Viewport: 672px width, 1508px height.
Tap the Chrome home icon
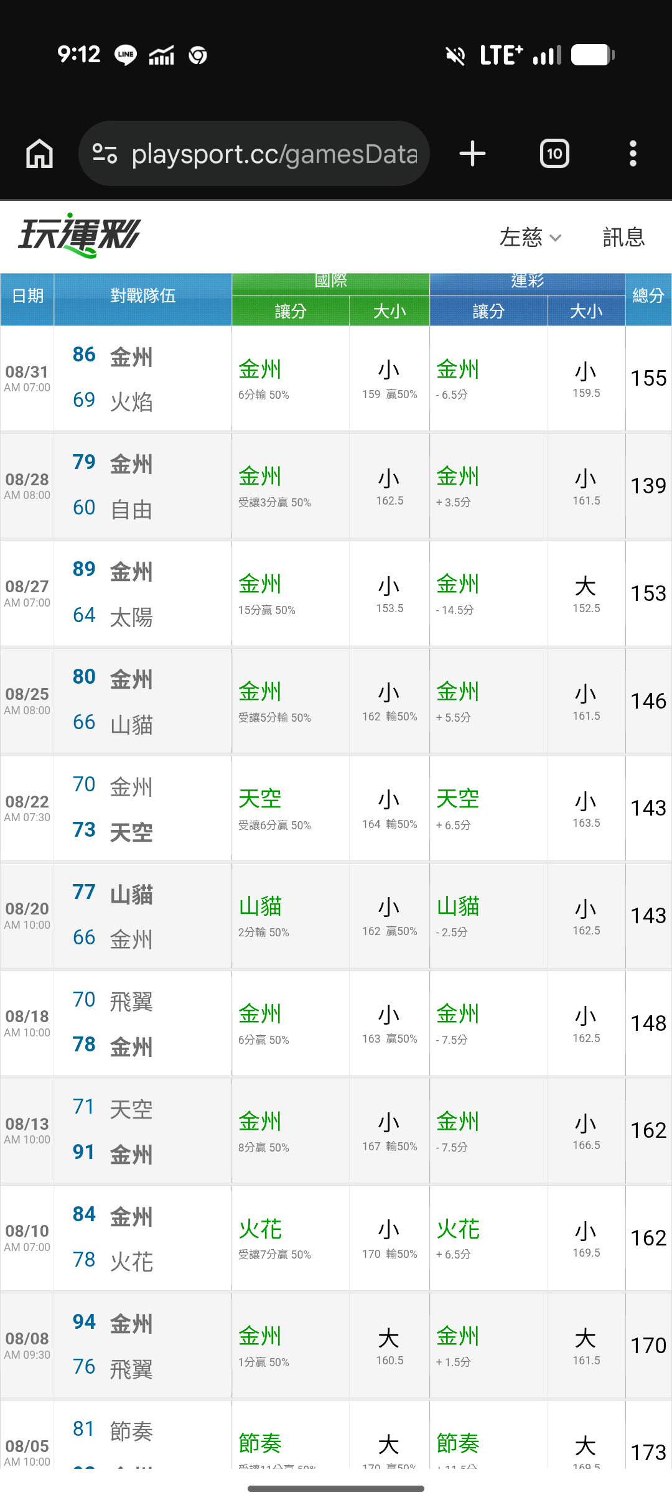click(x=39, y=154)
